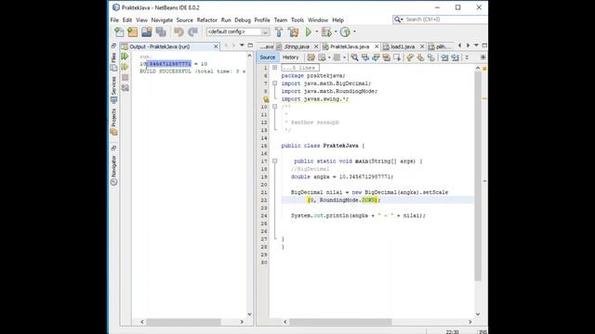Click Shift Line Left in editor toolbar
The height and width of the screenshot is (334, 595).
(x=444, y=58)
